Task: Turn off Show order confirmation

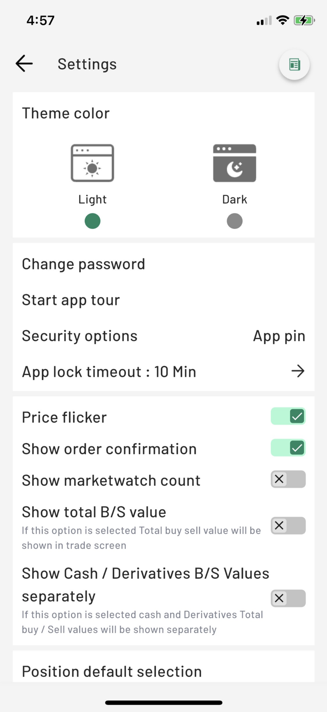Action: coord(288,448)
